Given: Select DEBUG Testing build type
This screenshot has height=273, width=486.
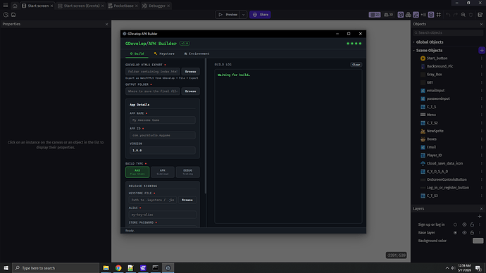Looking at the screenshot, I should pyautogui.click(x=187, y=172).
